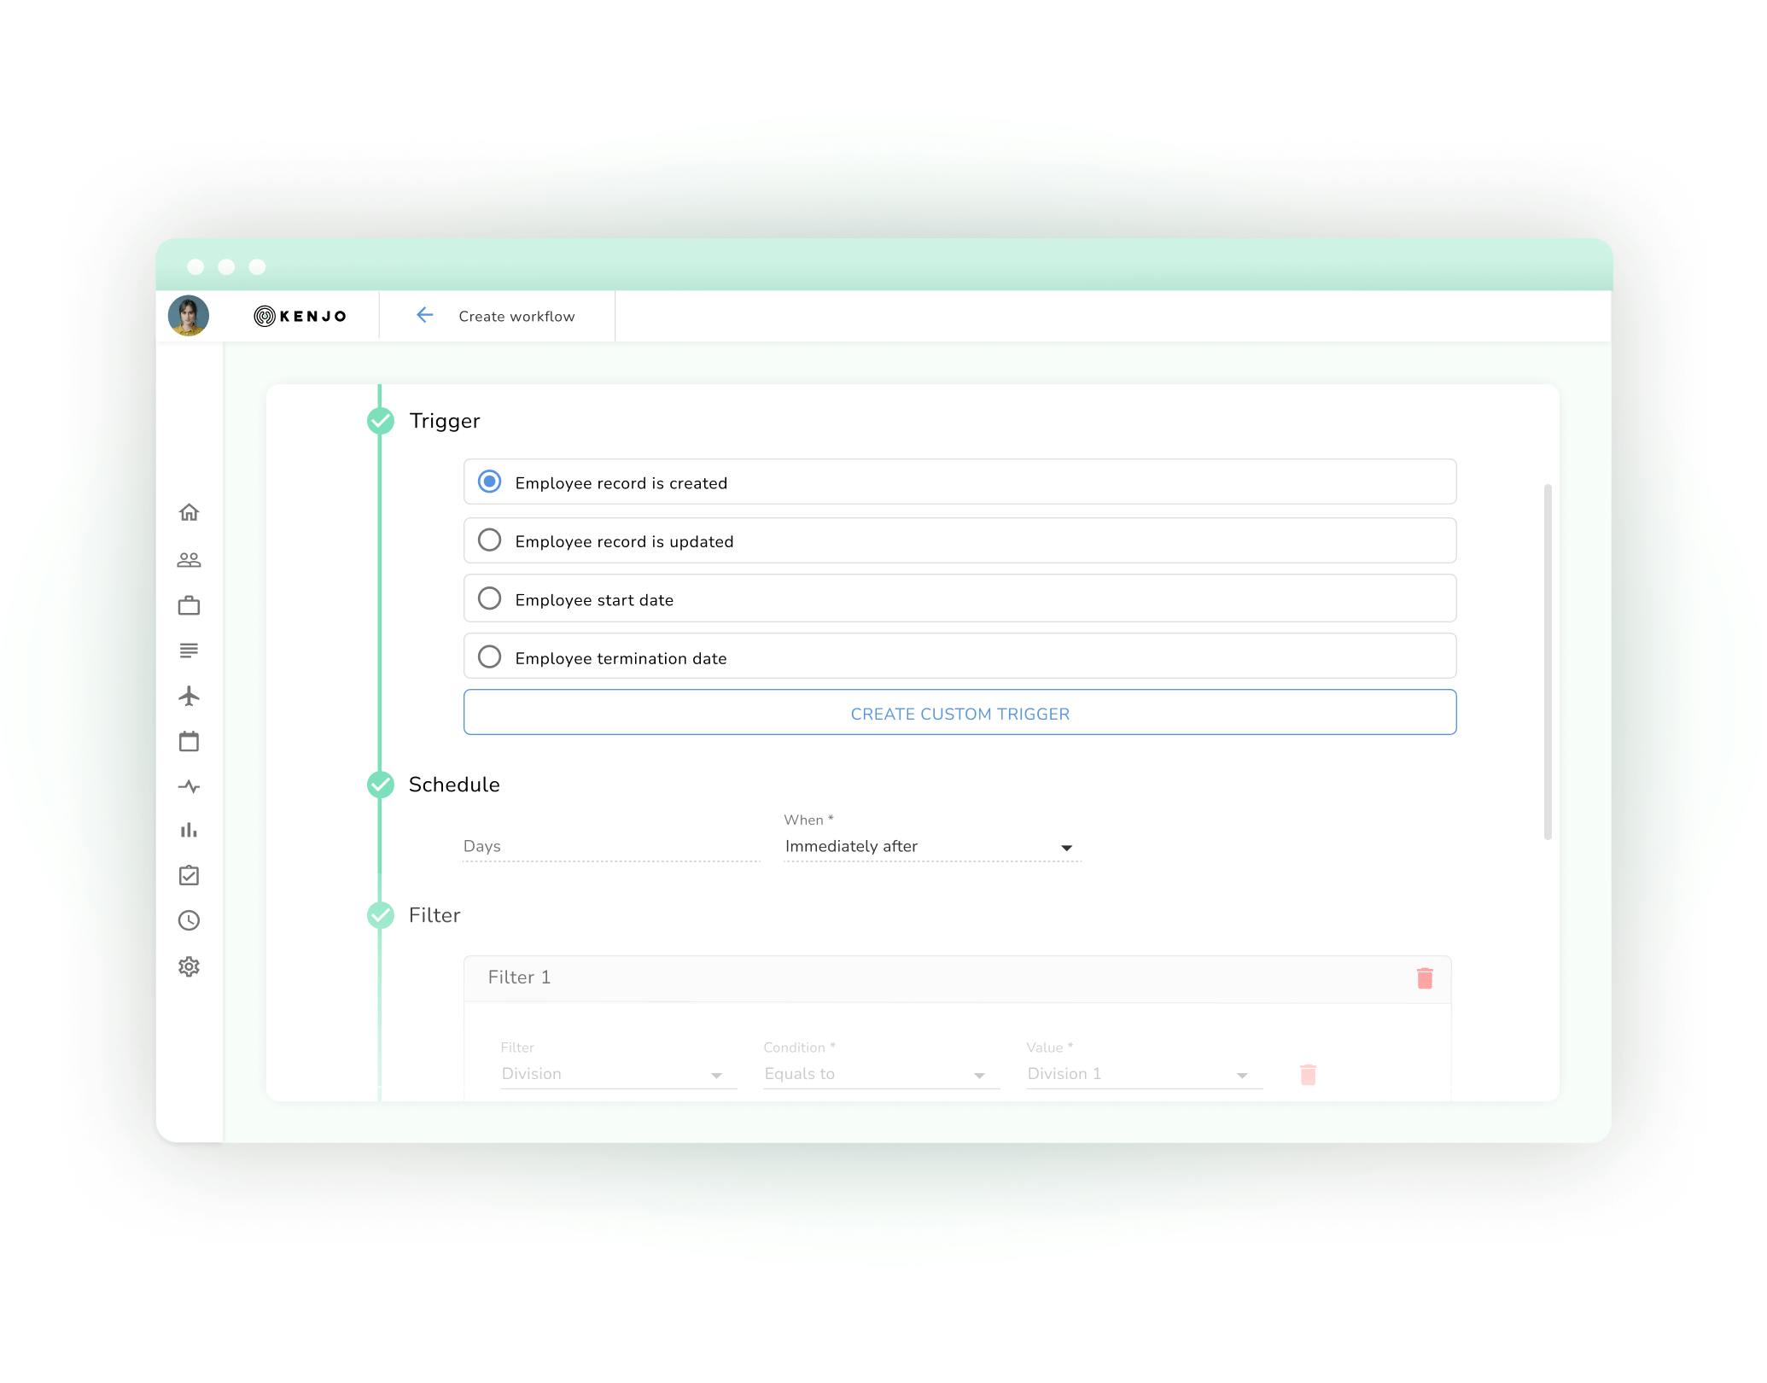1767x1383 pixels.
Task: Open absences via the airplane icon
Action: (190, 696)
